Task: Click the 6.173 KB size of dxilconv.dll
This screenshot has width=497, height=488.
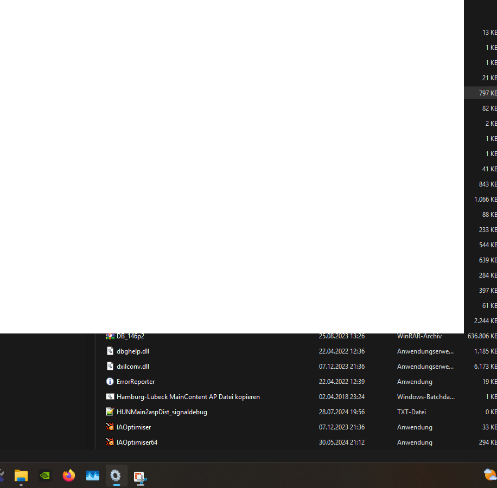Action: (x=485, y=367)
